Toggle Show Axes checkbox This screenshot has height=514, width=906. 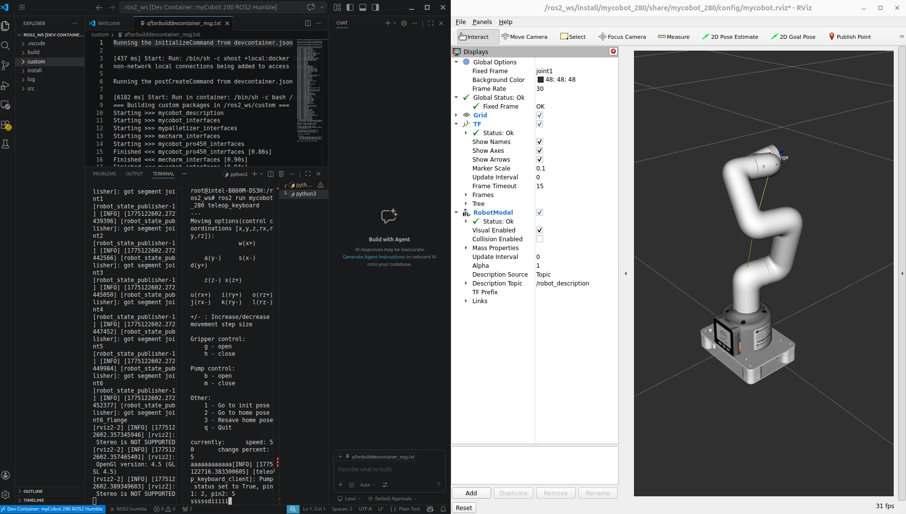[x=540, y=151]
